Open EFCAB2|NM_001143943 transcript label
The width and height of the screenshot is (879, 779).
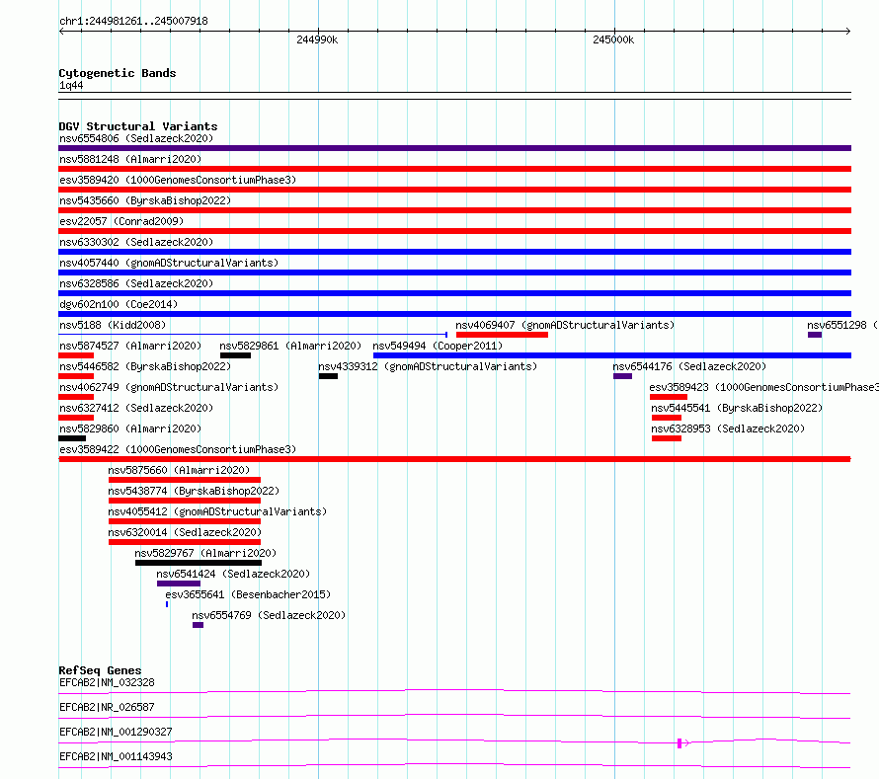coord(116,756)
